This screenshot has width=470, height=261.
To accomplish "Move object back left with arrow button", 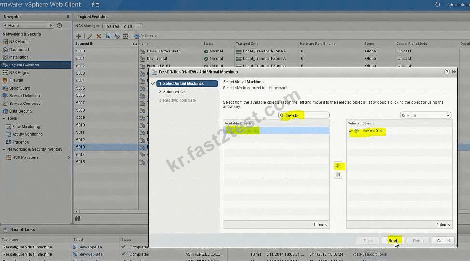I will point(338,175).
